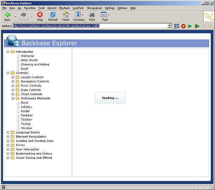Expand the User Interaction node
The height and width of the screenshot is (190, 215).
pyautogui.click(x=8, y=150)
